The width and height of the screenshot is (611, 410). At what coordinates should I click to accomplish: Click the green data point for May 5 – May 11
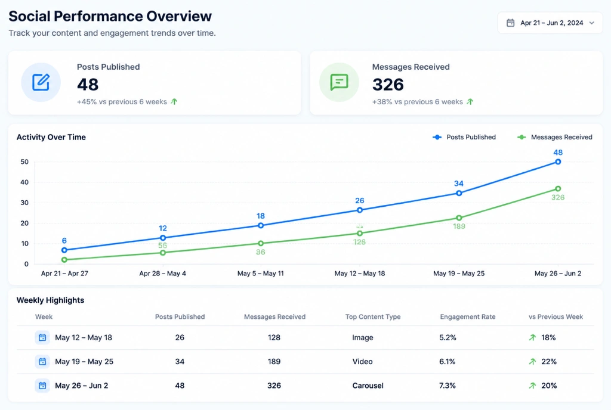(x=261, y=244)
